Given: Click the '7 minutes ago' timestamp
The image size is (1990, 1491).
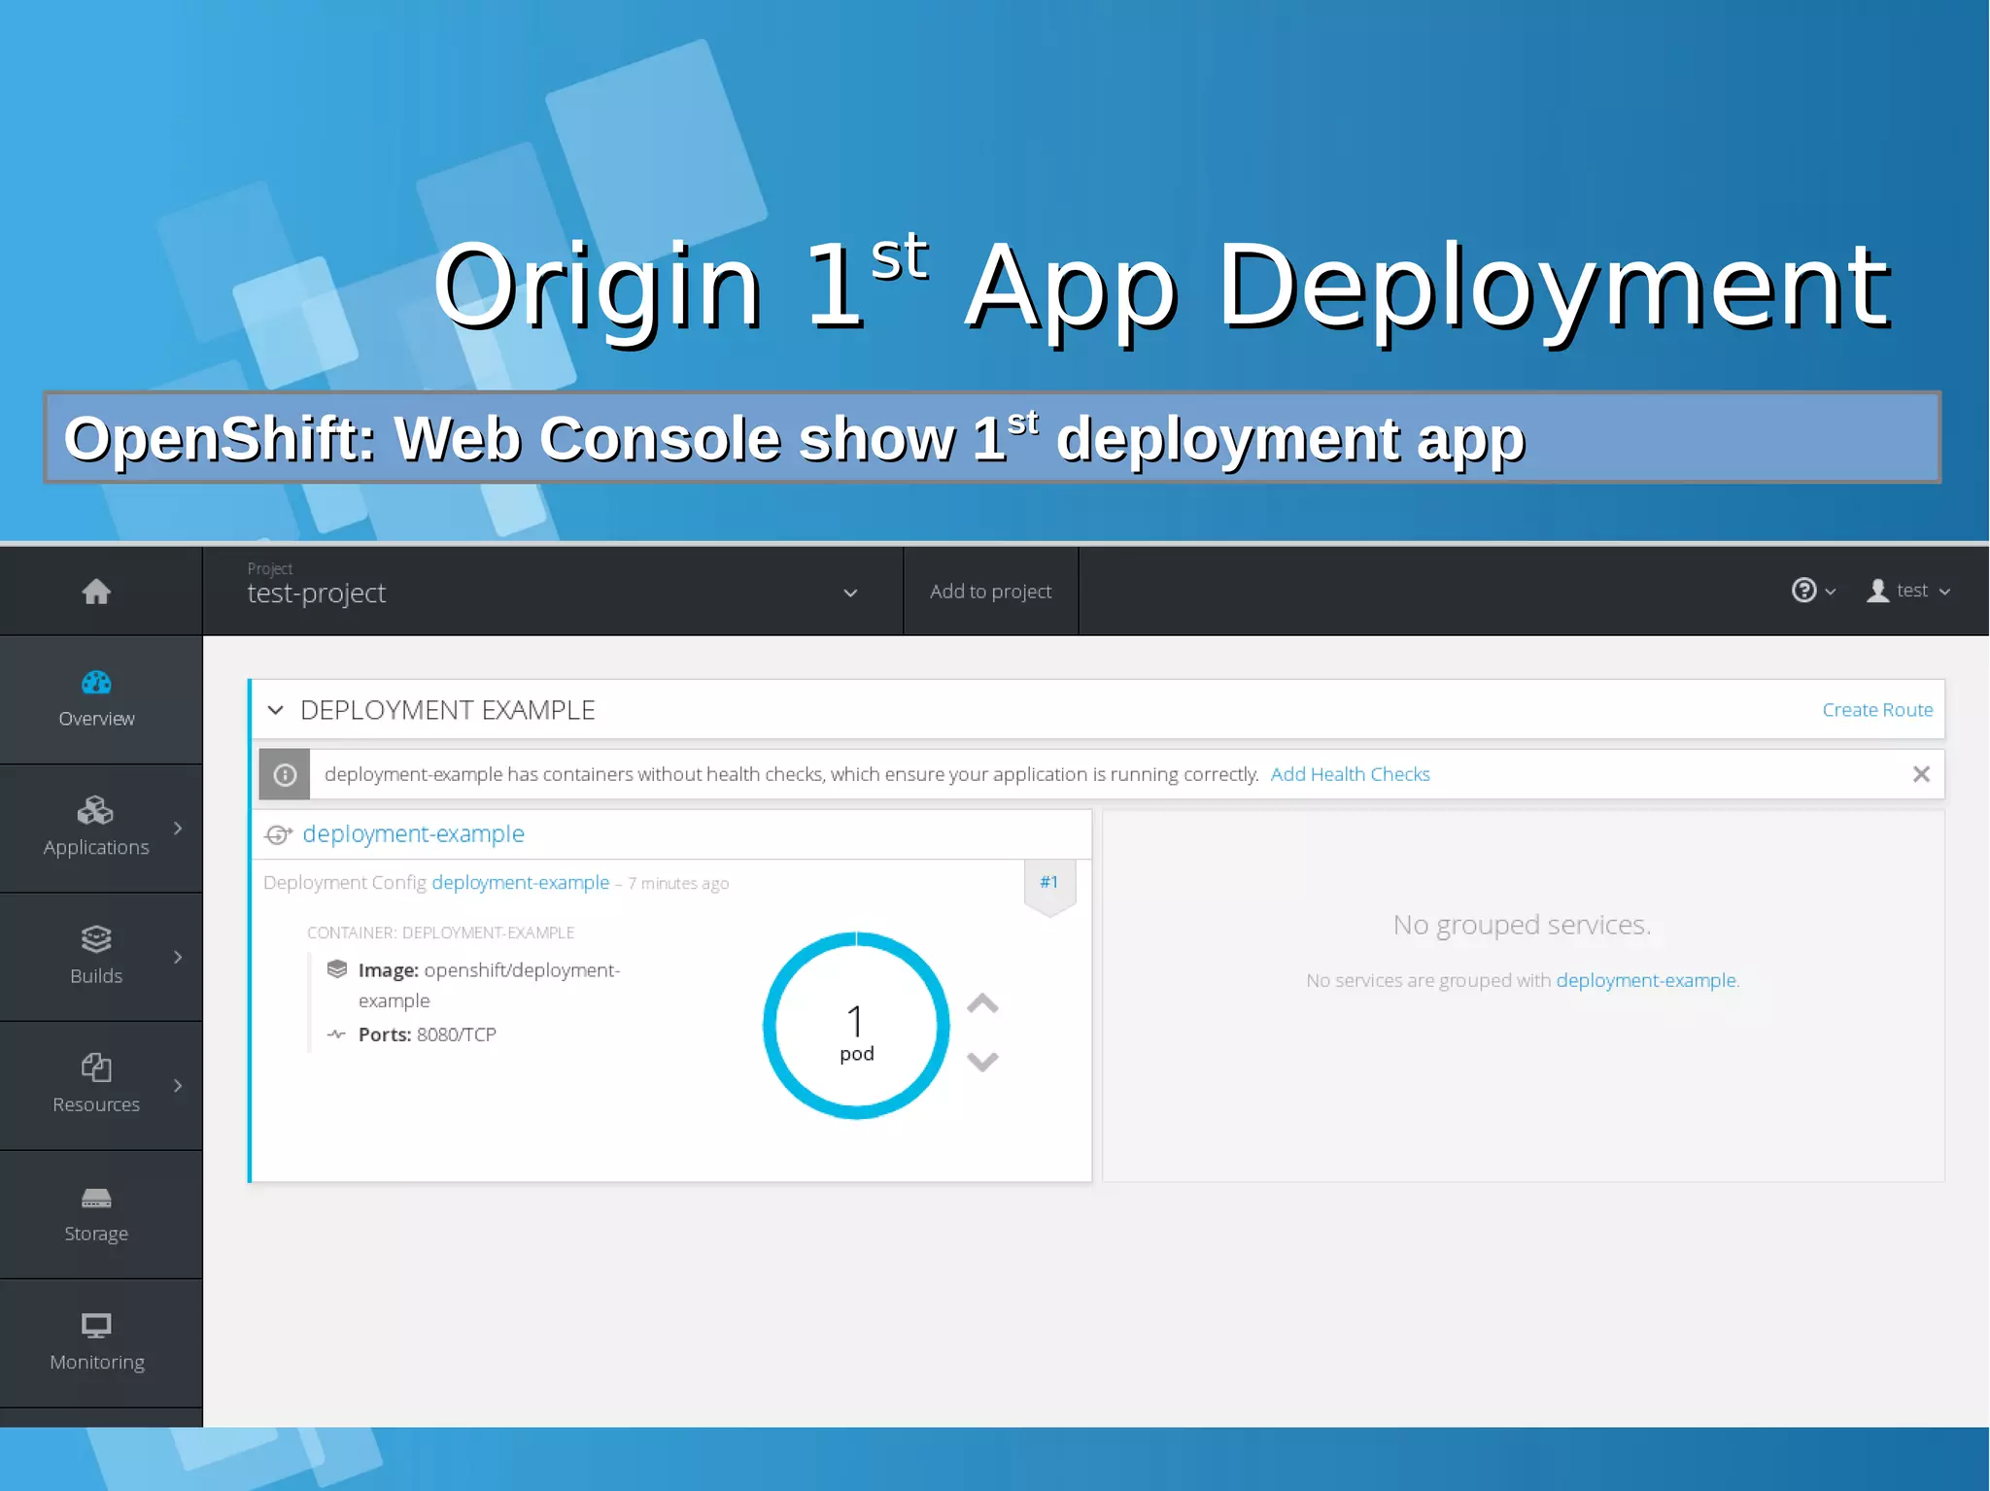Looking at the screenshot, I should pos(678,884).
